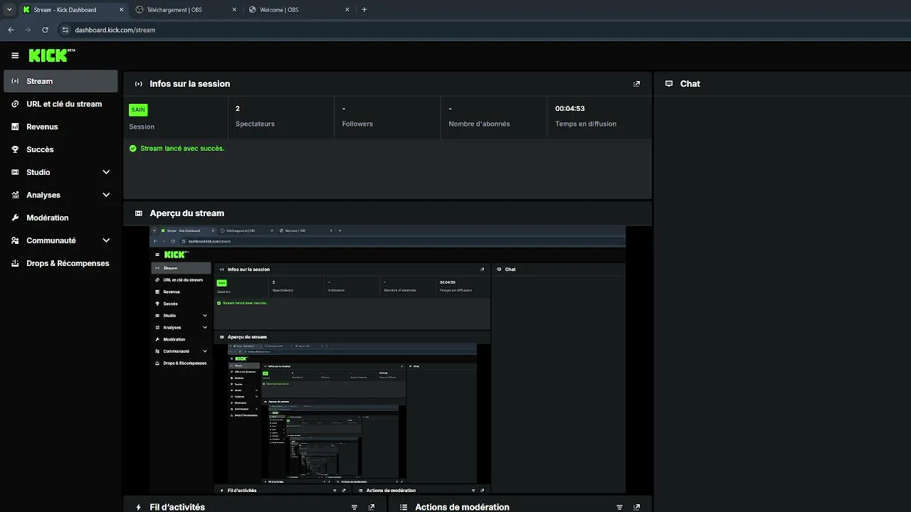Switch to the Welcome | OBS tab
This screenshot has height=512, width=911.
pos(300,10)
